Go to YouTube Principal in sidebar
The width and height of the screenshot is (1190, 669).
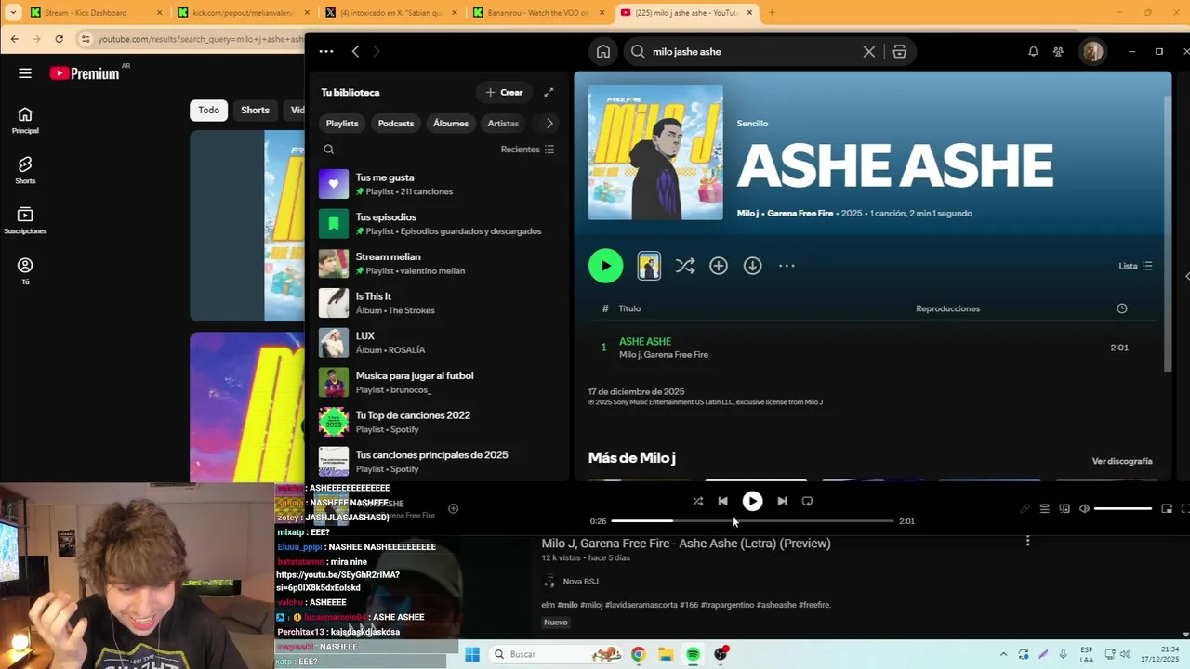click(25, 120)
